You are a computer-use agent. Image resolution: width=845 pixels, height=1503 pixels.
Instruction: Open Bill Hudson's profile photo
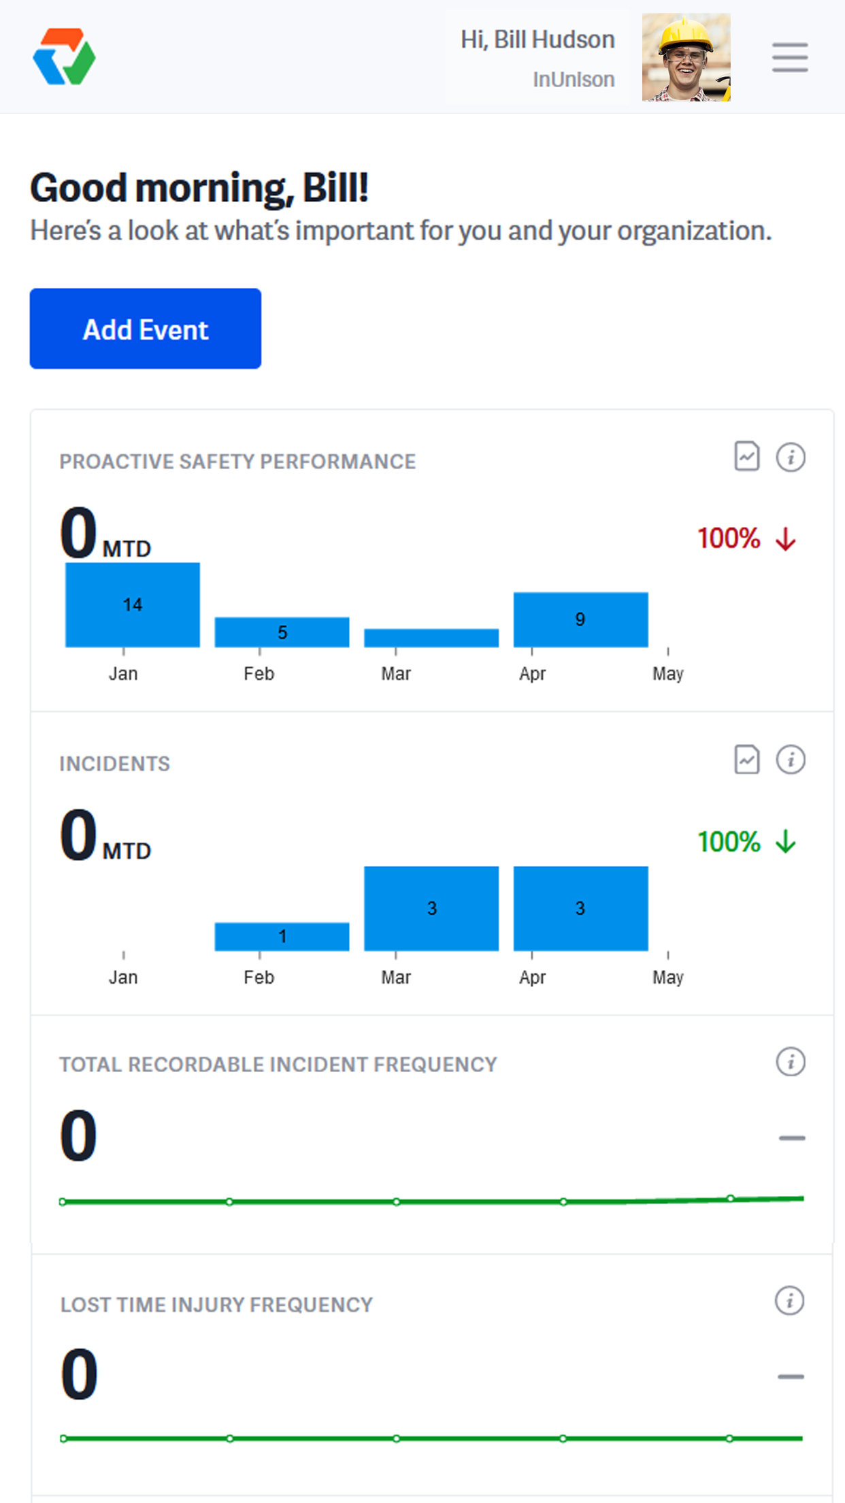coord(686,57)
